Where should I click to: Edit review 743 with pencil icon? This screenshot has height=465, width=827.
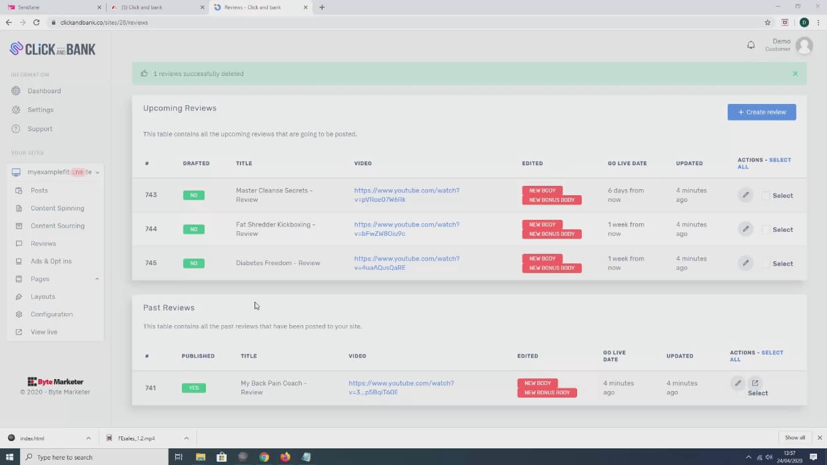[746, 195]
